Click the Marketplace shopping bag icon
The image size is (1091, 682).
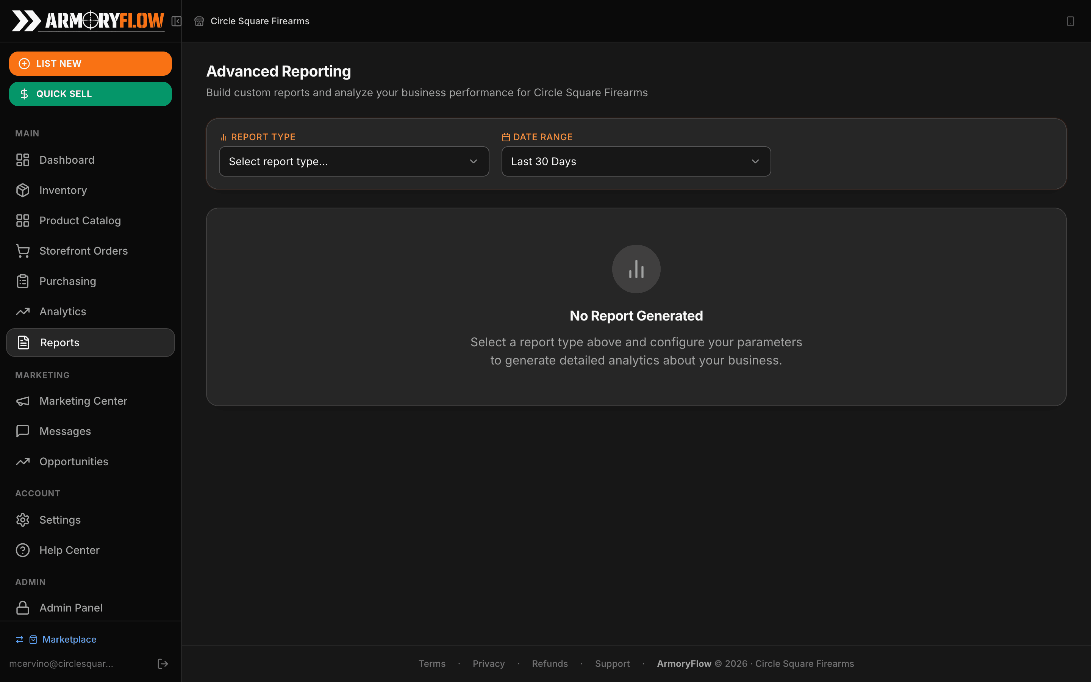point(33,640)
